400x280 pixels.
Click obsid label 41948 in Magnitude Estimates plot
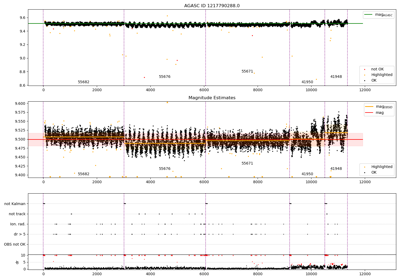tap(336, 169)
